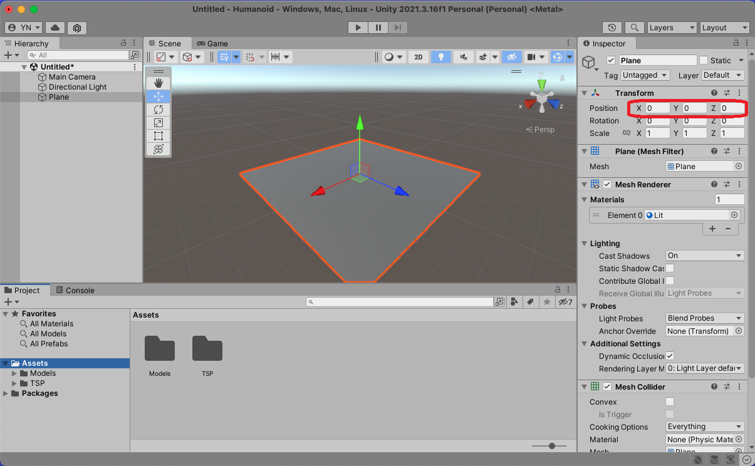Enable the Convex checkbox

[x=670, y=402]
